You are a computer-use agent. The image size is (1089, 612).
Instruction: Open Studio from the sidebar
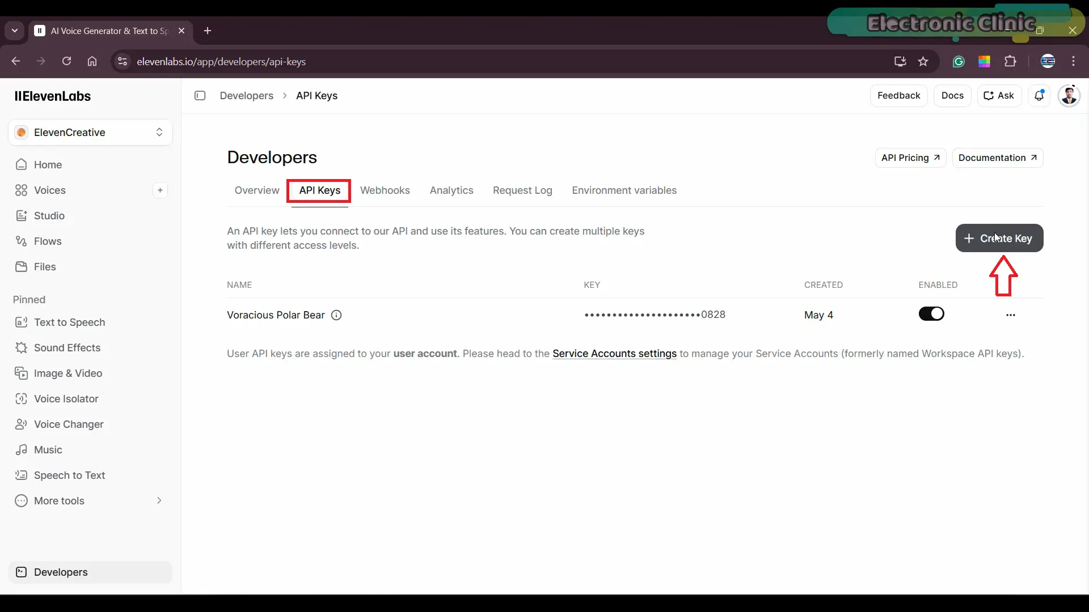click(x=90, y=216)
